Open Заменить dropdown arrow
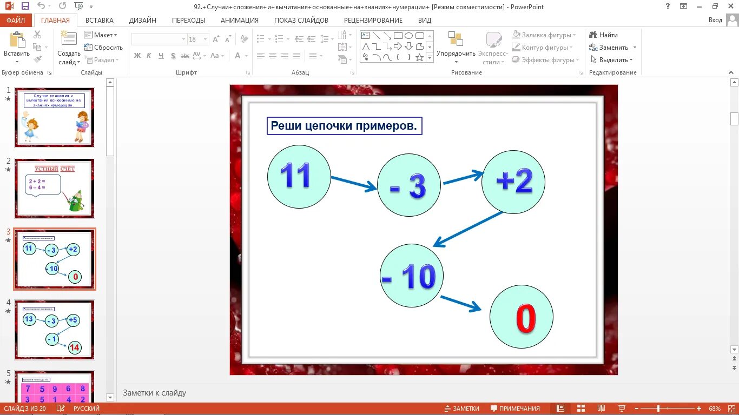Screen dimensions: 739x415 tap(635, 48)
